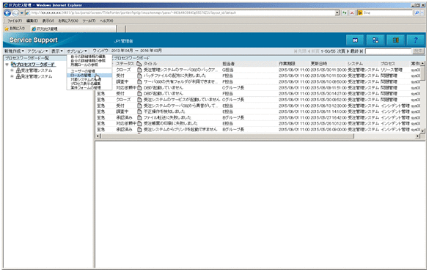Viewport: 429px width, 272px height.
Task: Open help with the question mark button
Action: pyautogui.click(x=415, y=40)
